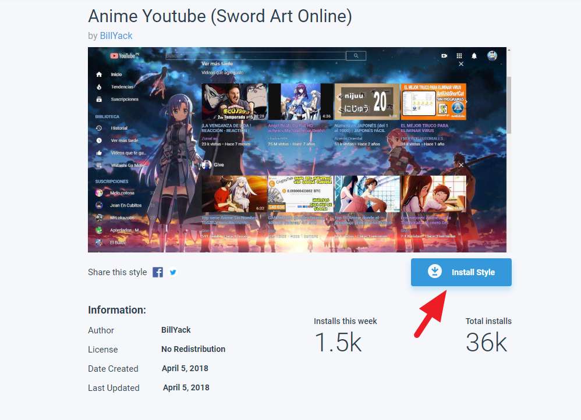Select Historial in the preview sidebar

119,128
